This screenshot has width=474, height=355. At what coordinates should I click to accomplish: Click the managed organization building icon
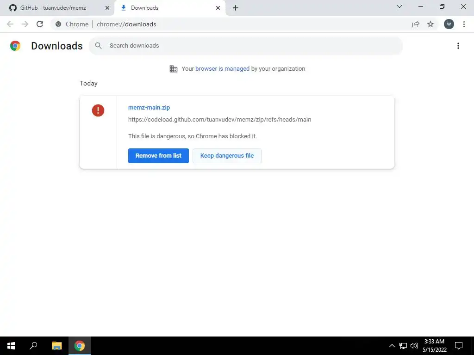click(174, 69)
